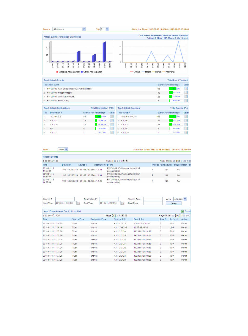
Task: Open detail icon for FW-30003 fraggle event
Action: (186, 93)
